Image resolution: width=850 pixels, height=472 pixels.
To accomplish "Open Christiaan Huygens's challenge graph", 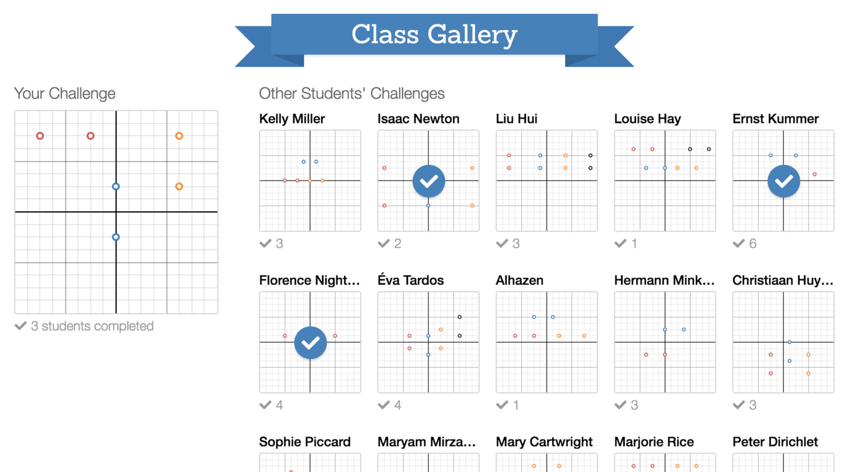I will [783, 342].
